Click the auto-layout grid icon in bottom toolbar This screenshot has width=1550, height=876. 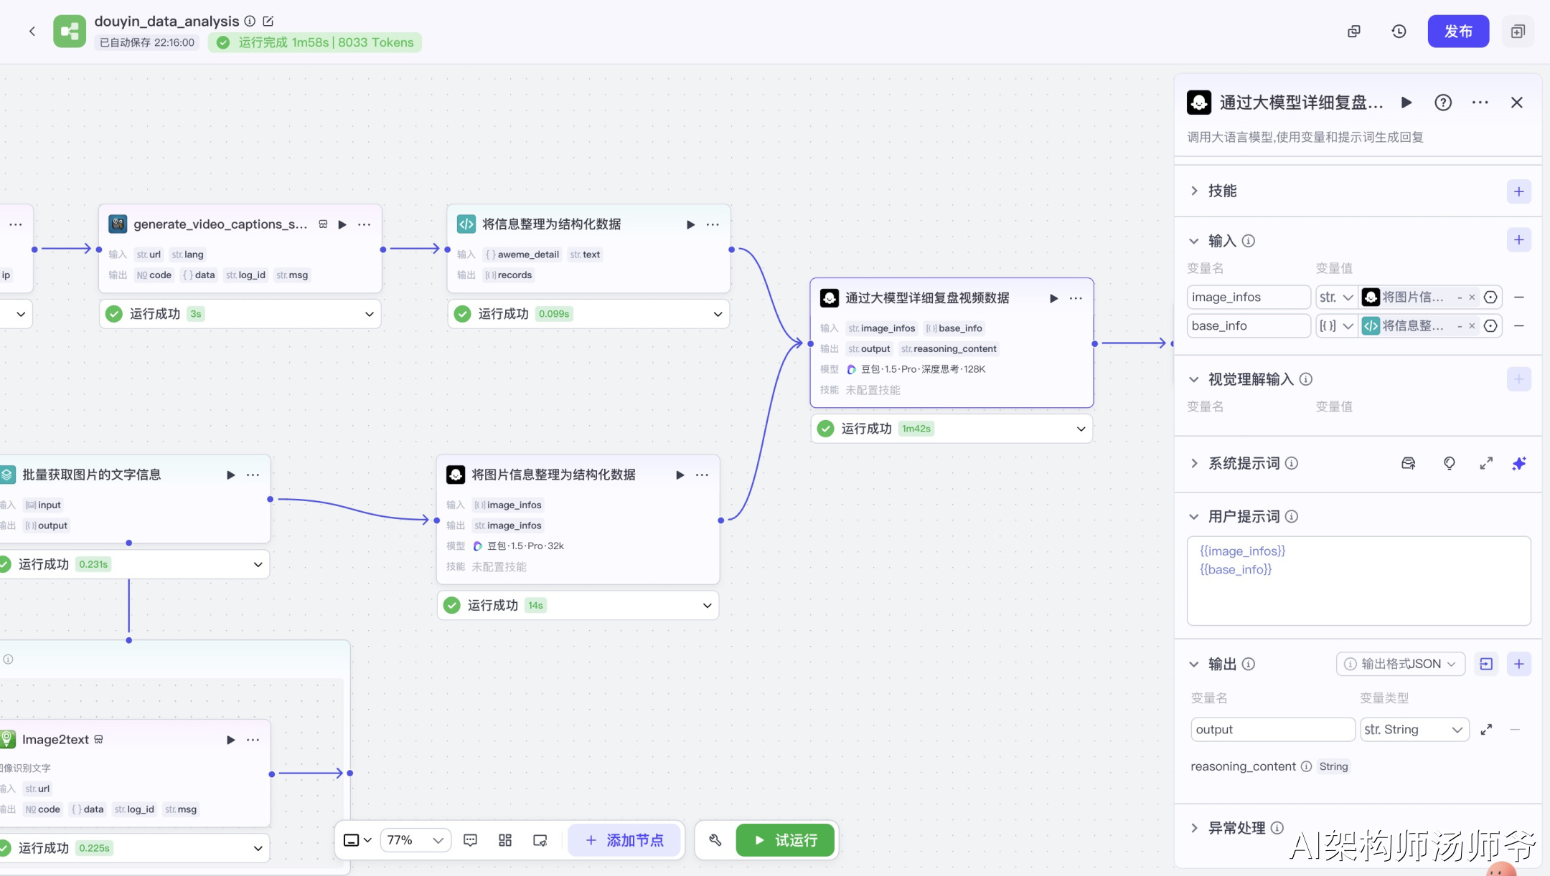coord(505,840)
